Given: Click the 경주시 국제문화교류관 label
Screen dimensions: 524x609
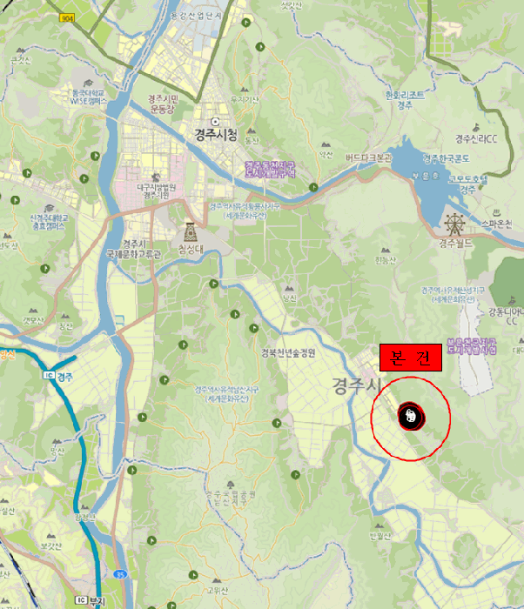Looking at the screenshot, I should [x=134, y=250].
